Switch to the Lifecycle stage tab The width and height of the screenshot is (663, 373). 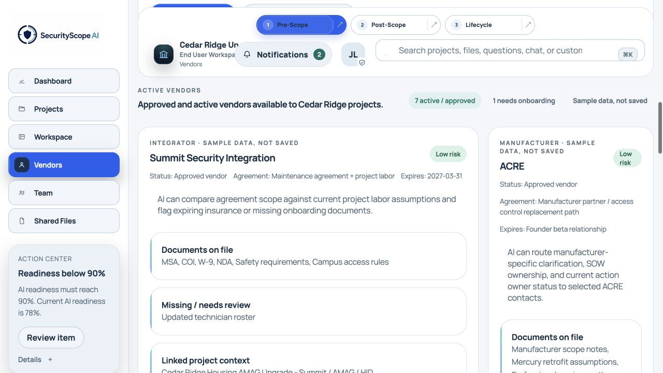click(x=484, y=25)
